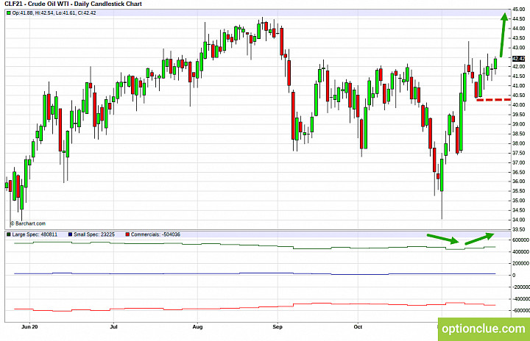Screen dimensions: 530x341
Task: Click the 37.00 price axis label
Action: 518,162
